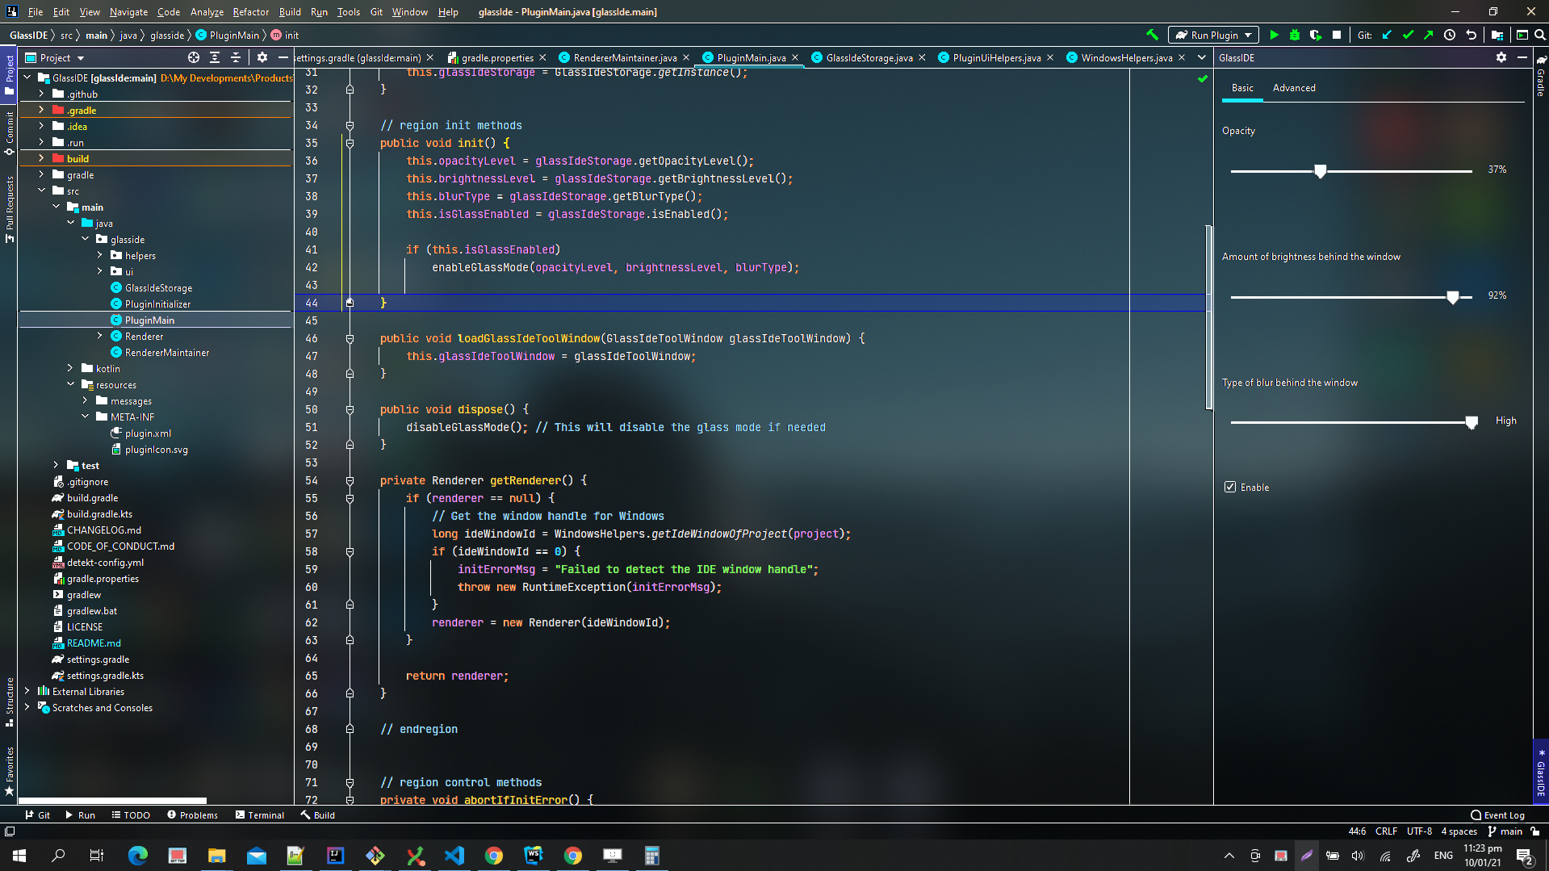This screenshot has width=1549, height=871.
Task: Open the Gradle sidebar tool window
Action: click(x=1541, y=76)
